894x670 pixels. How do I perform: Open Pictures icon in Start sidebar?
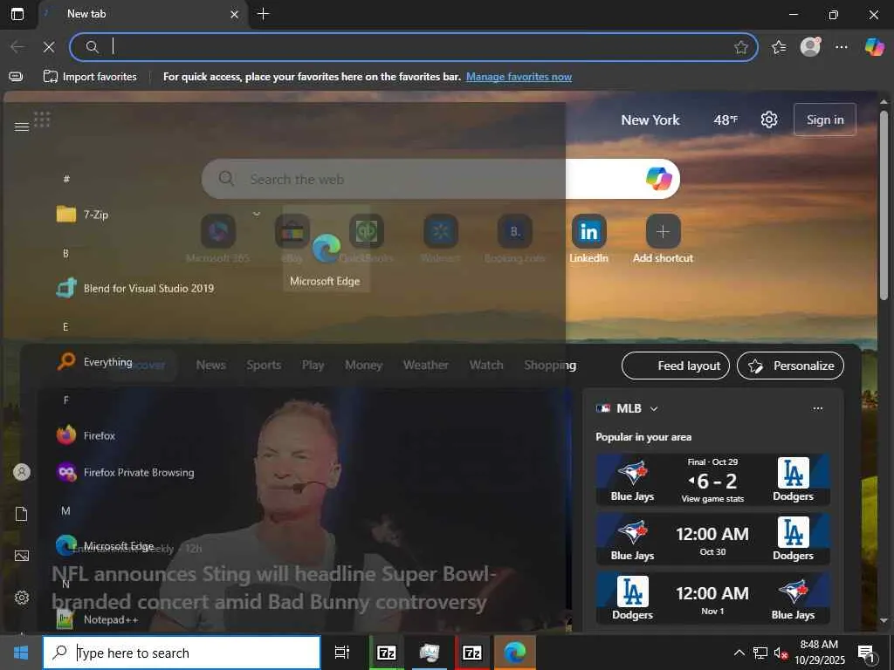pyautogui.click(x=22, y=556)
